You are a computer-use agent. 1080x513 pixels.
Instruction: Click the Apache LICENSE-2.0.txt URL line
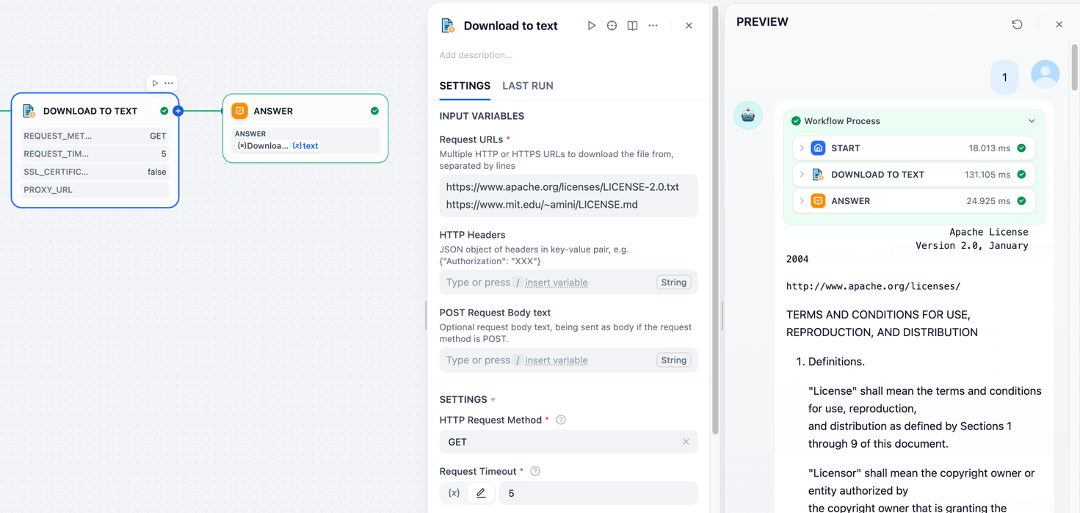[562, 187]
